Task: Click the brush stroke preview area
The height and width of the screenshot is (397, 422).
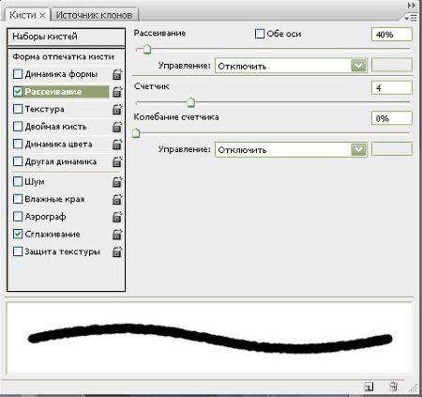Action: [209, 338]
